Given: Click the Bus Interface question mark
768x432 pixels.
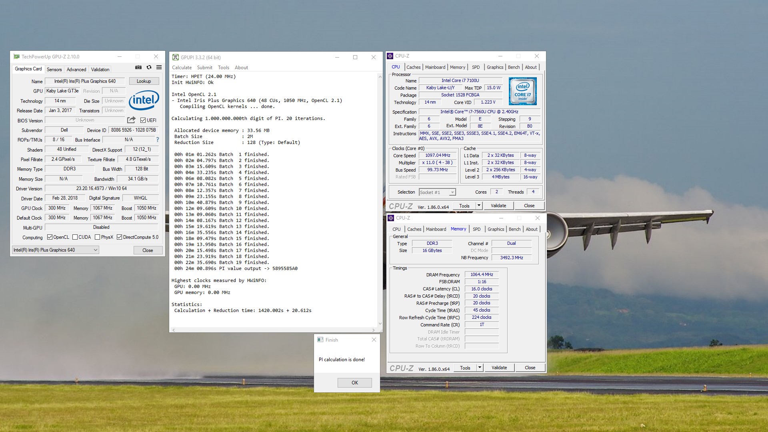Looking at the screenshot, I should point(158,140).
